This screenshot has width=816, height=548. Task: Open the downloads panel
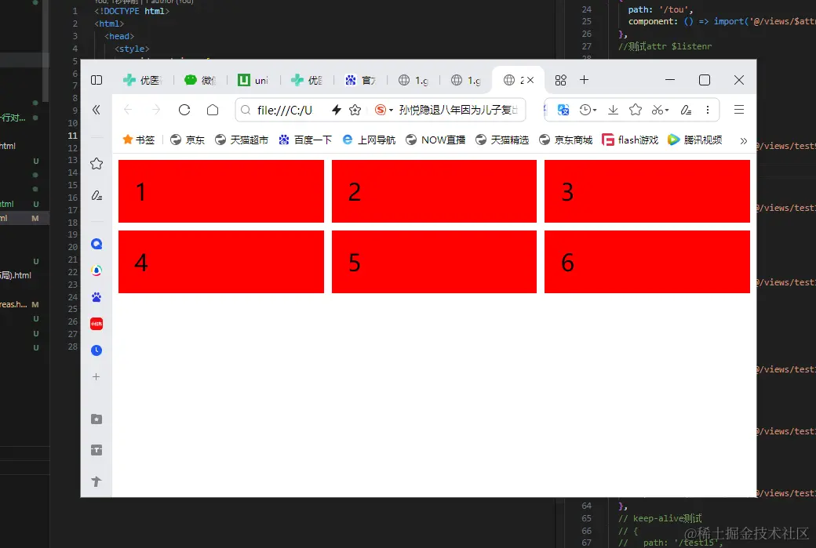tap(613, 110)
